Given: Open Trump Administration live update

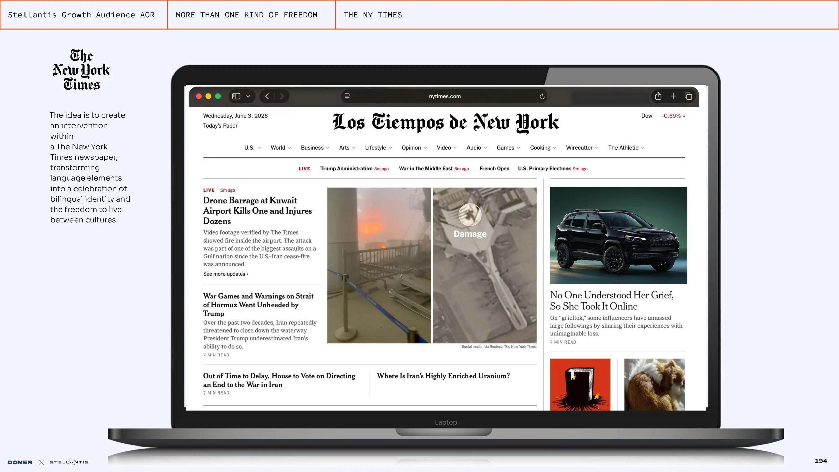Looking at the screenshot, I should tap(354, 169).
